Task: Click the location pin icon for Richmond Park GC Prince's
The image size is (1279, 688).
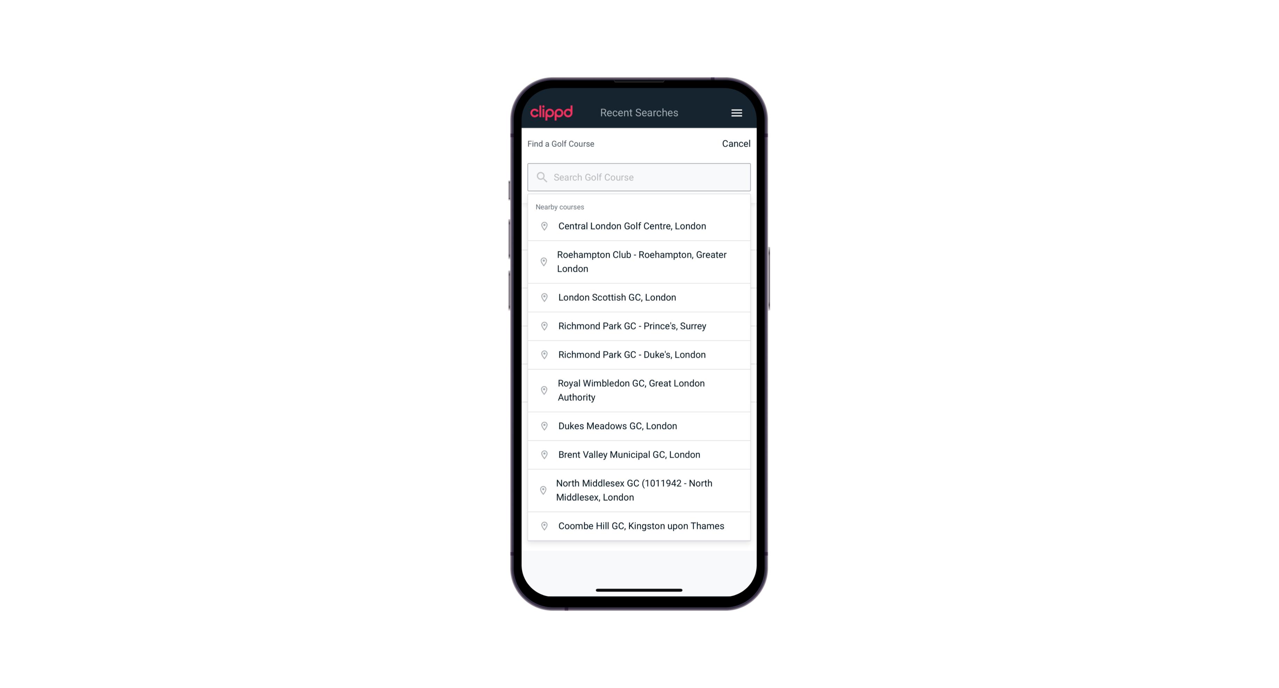Action: click(543, 325)
